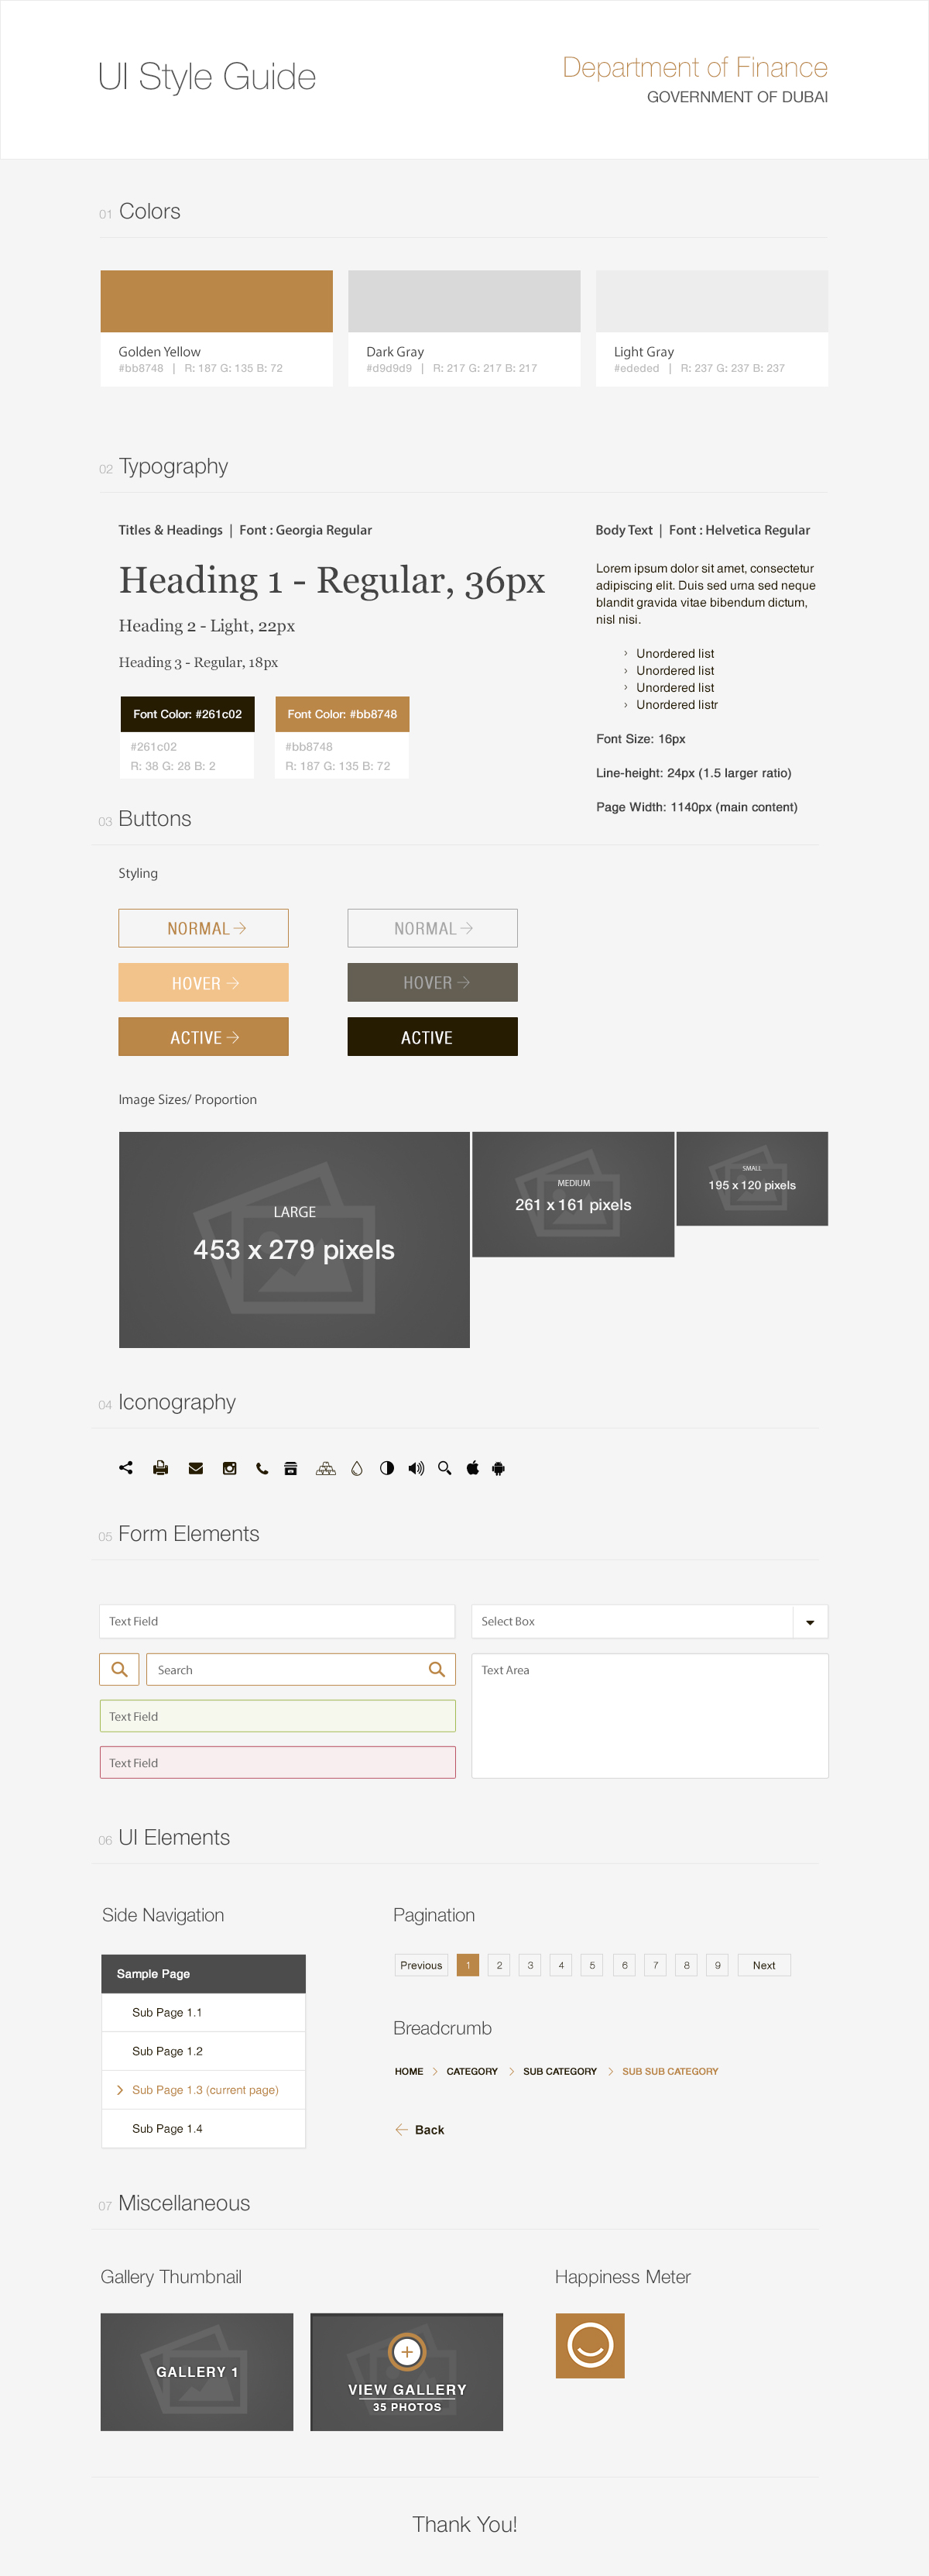The width and height of the screenshot is (929, 2576).
Task: Click the Android robot icon
Action: (x=499, y=1468)
